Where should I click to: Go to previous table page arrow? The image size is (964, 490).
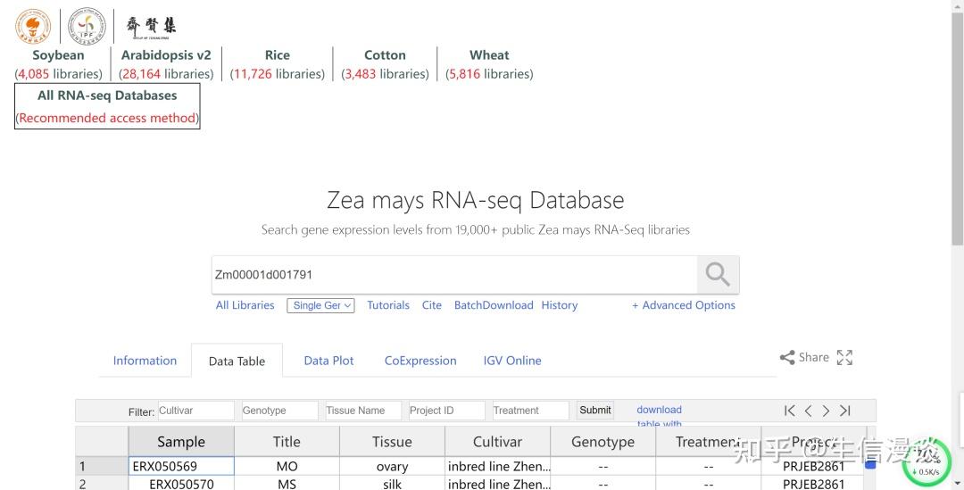[x=808, y=411]
